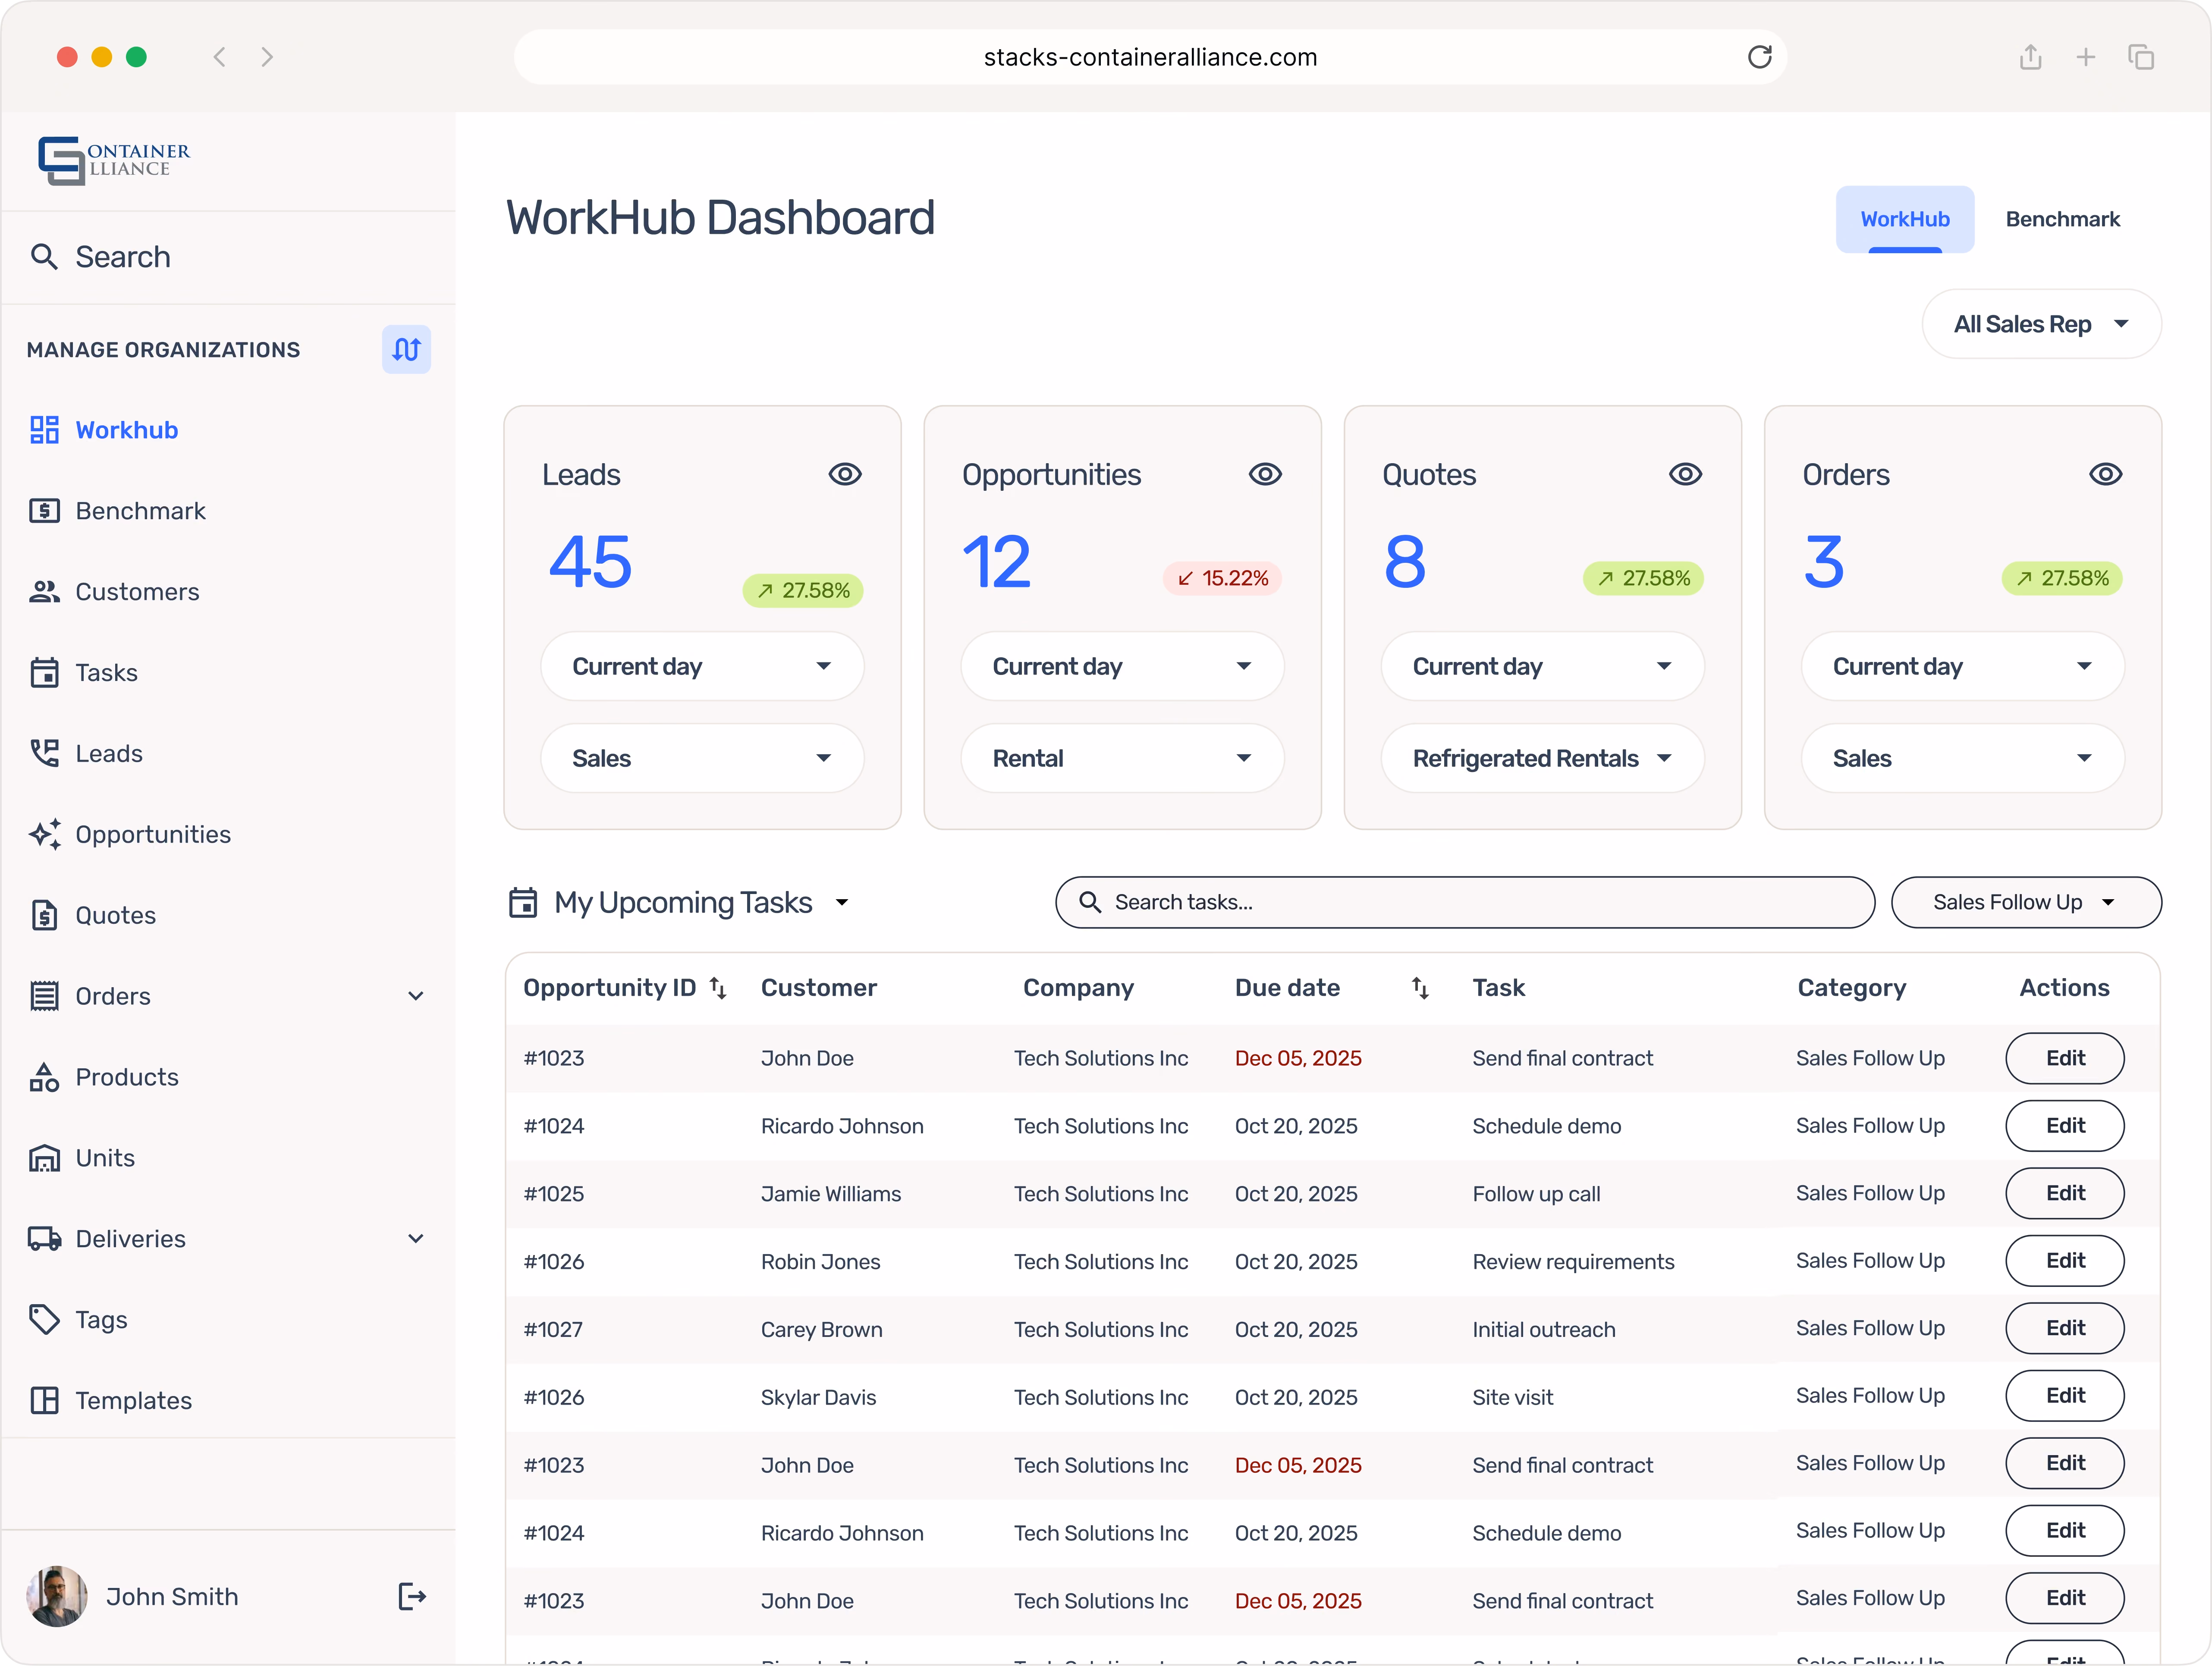Click the Deliveries truck icon
This screenshot has width=2212, height=1666.
[44, 1239]
